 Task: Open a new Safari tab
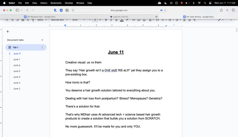pos(227,10)
